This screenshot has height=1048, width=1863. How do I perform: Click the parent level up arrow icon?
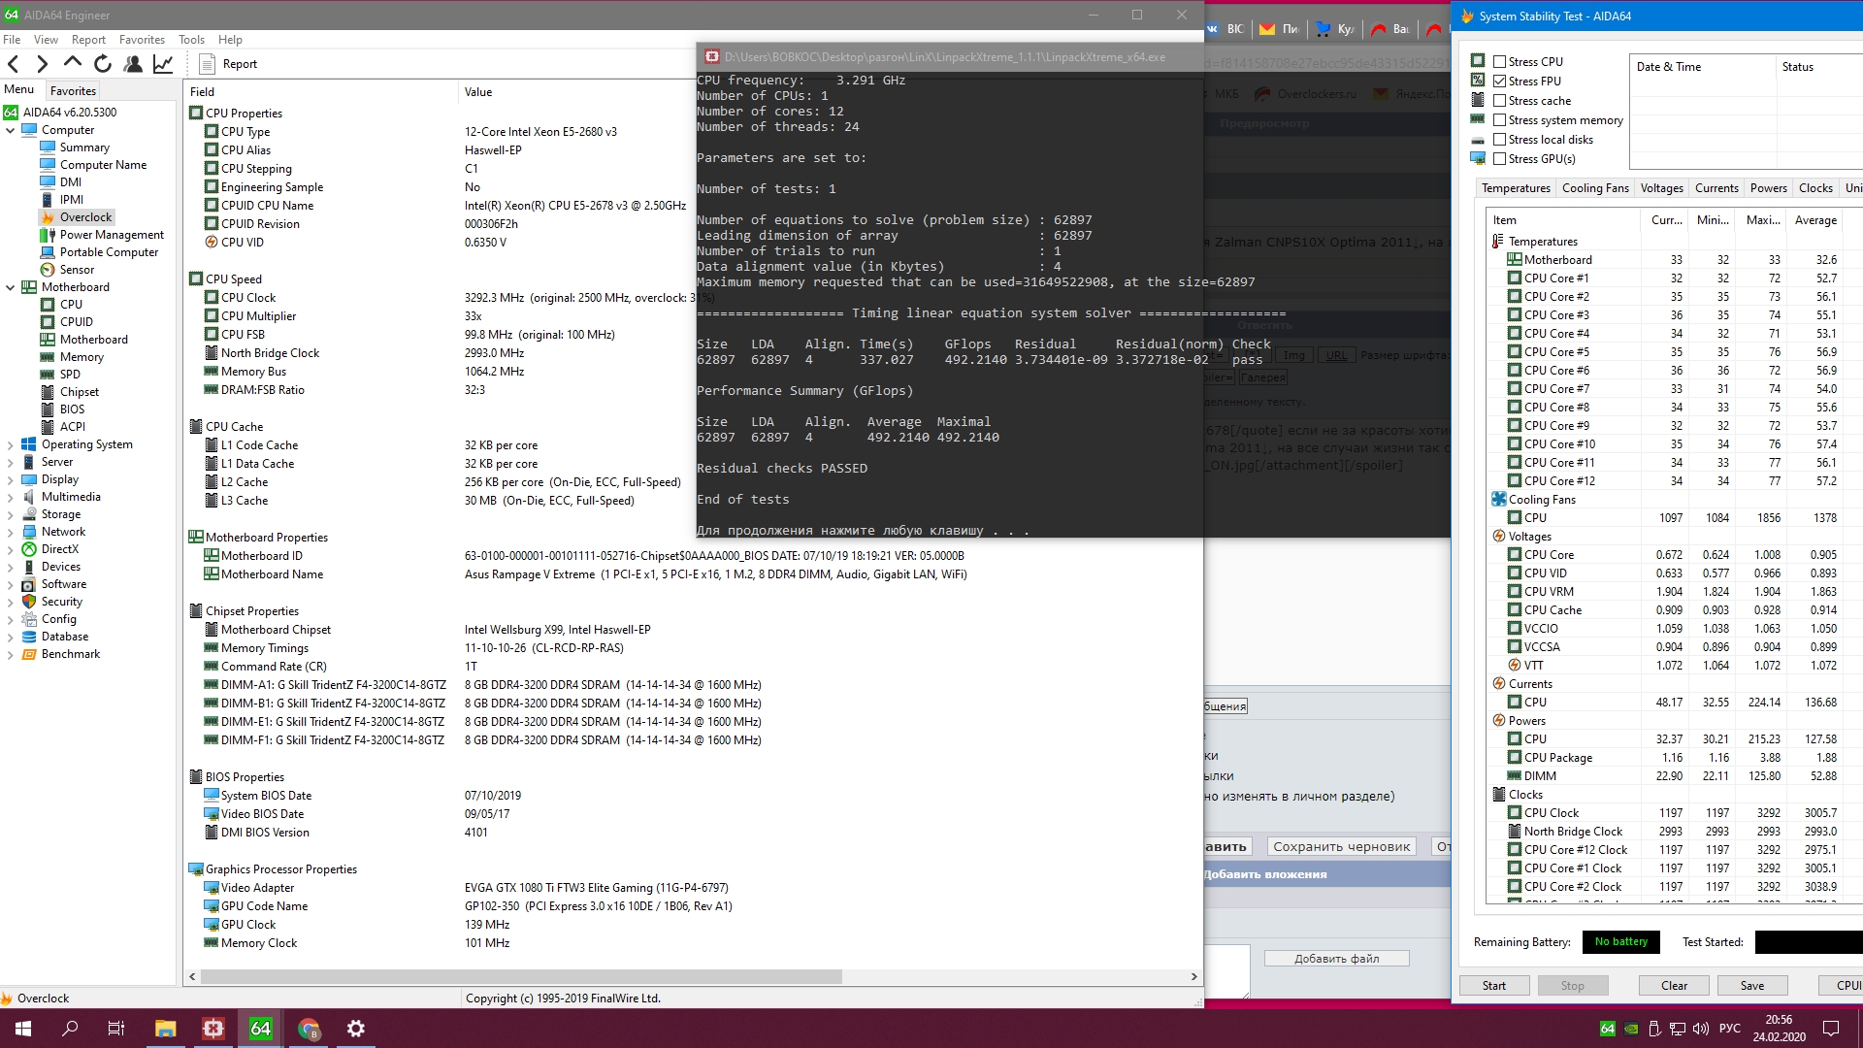pos(73,63)
